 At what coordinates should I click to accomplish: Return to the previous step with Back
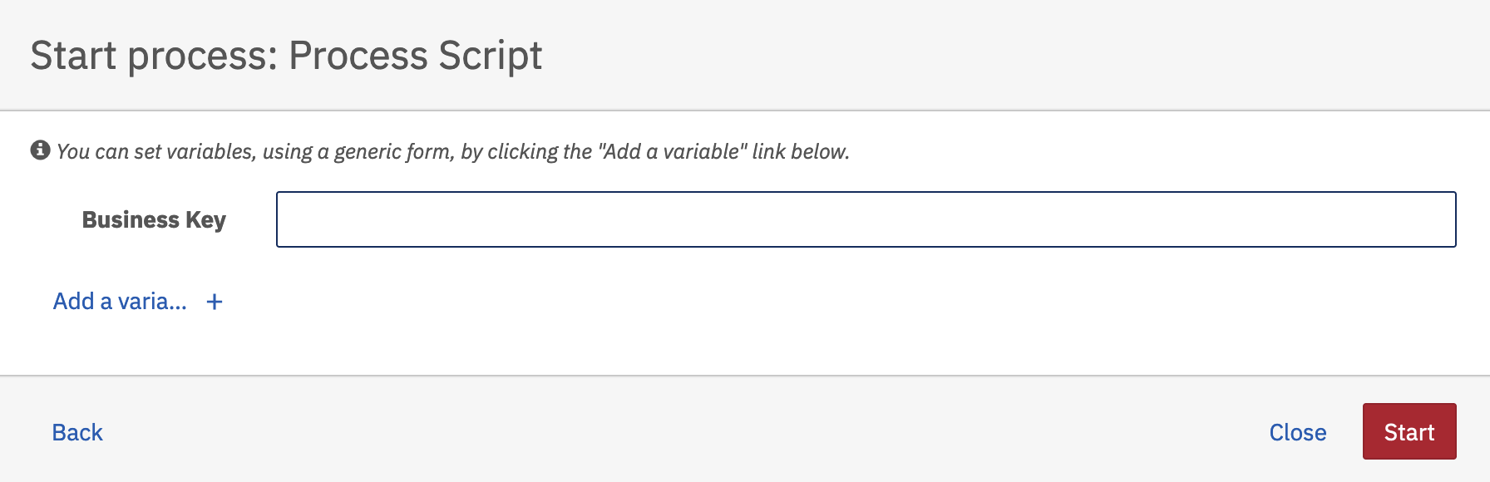pos(77,432)
